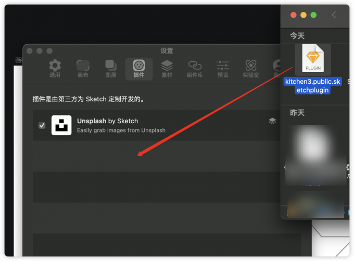
Task: Select the Unsplash by Sketch plugin row
Action: (x=156, y=125)
